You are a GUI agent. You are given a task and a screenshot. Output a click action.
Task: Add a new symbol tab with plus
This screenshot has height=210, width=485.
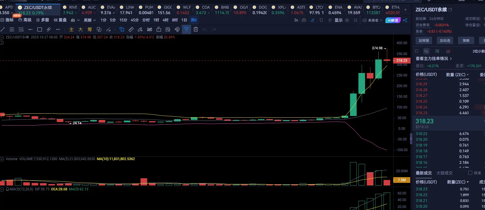coord(405,10)
